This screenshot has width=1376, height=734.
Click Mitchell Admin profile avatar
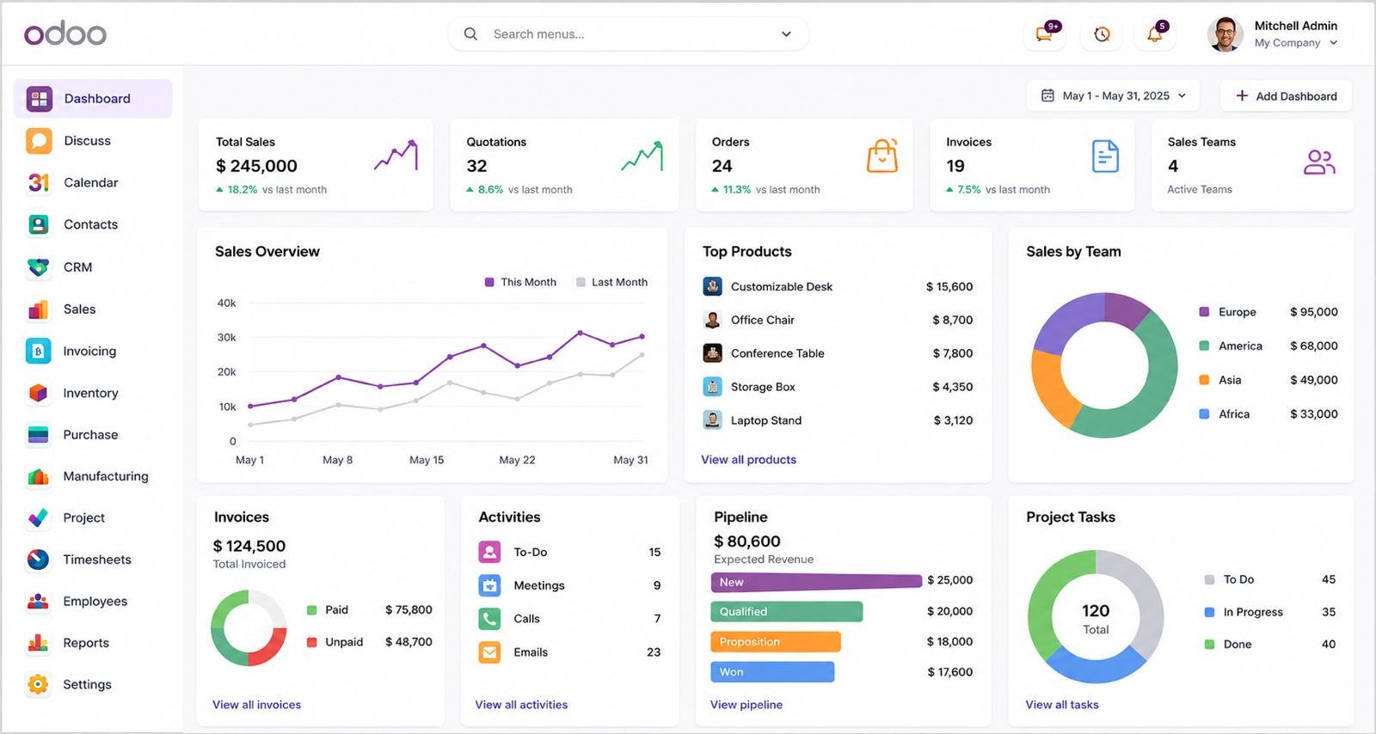coord(1225,34)
